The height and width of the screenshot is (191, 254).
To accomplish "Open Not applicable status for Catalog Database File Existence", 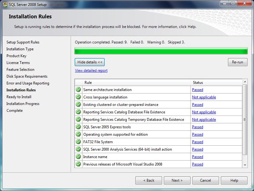I will (x=204, y=112).
